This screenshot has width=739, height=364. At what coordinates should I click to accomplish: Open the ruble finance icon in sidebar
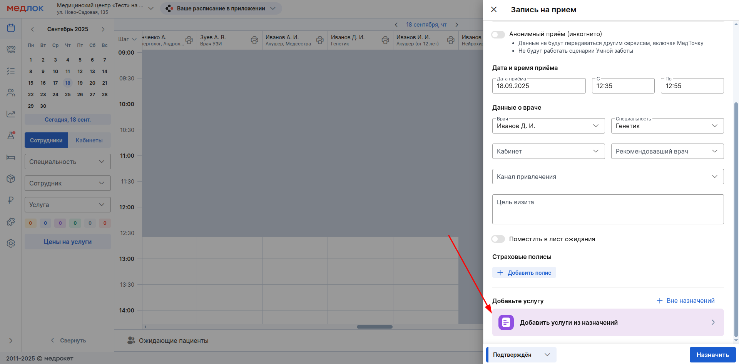tap(11, 200)
